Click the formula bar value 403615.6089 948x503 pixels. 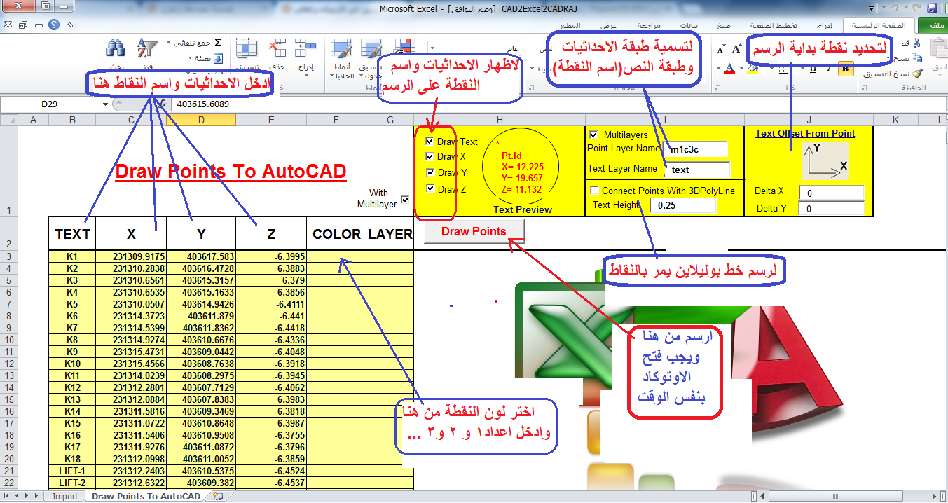click(x=205, y=104)
